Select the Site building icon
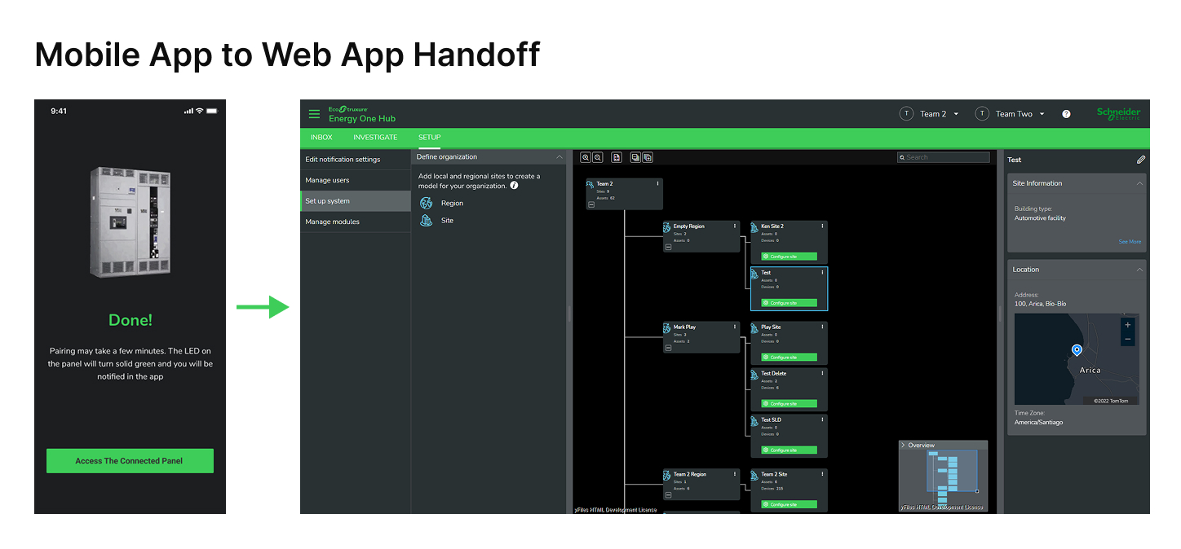This screenshot has width=1181, height=549. point(426,220)
